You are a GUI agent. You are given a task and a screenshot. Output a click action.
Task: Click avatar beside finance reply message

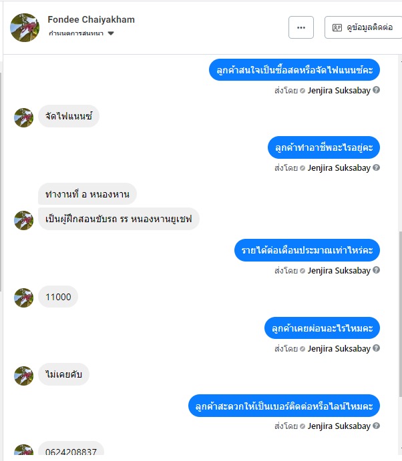[23, 117]
